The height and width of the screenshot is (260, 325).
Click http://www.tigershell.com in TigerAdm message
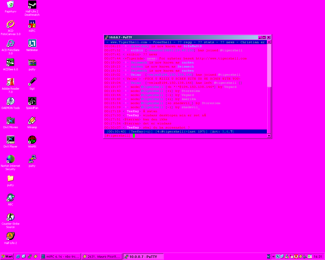point(221,58)
